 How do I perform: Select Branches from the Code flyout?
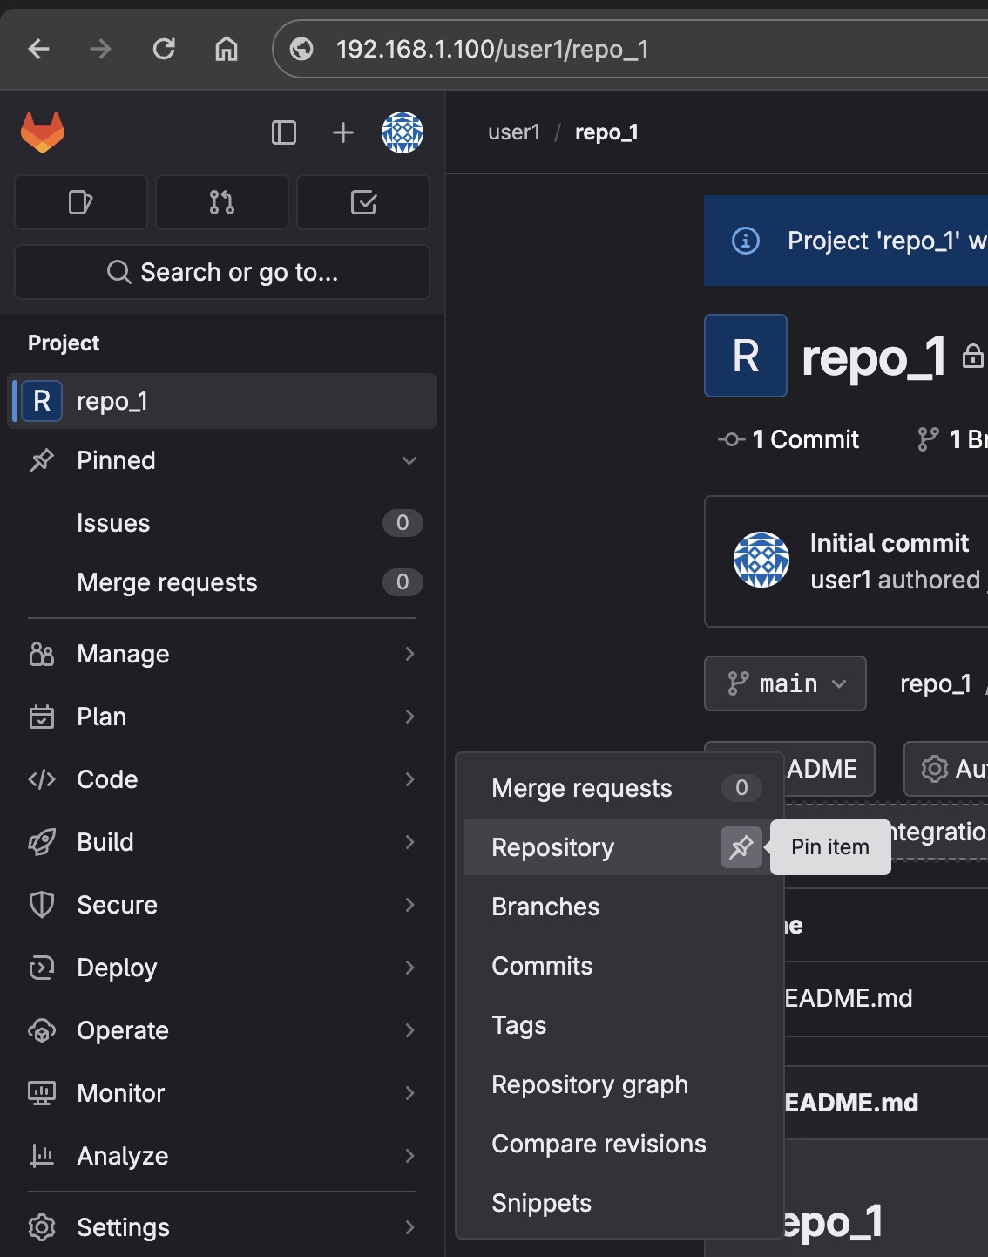coord(545,907)
